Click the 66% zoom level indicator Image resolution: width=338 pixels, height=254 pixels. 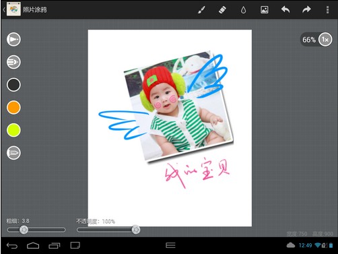coord(309,40)
